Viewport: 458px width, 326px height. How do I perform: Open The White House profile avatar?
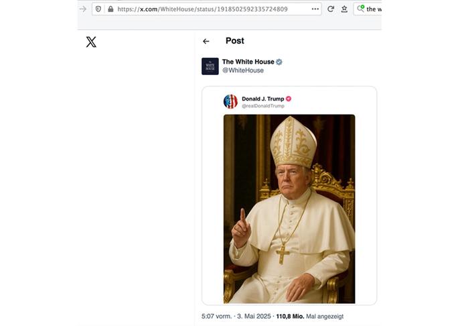(x=210, y=66)
